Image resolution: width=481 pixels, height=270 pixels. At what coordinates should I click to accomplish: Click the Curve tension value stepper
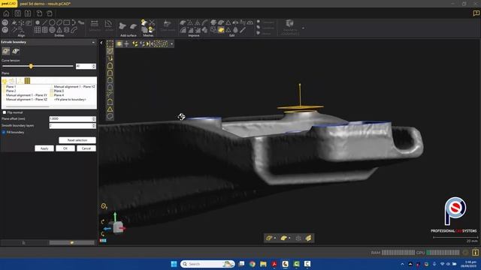94,66
